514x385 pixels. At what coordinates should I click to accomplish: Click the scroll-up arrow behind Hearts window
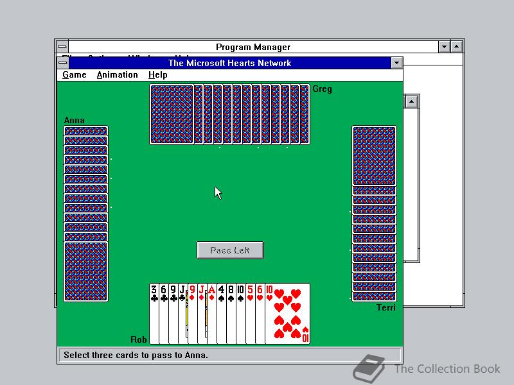pyautogui.click(x=411, y=101)
